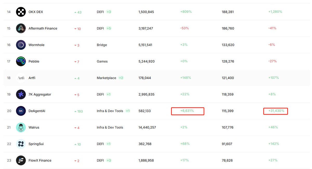This screenshot has height=169, width=312.
Task: Open the Pebble name link
Action: point(34,61)
